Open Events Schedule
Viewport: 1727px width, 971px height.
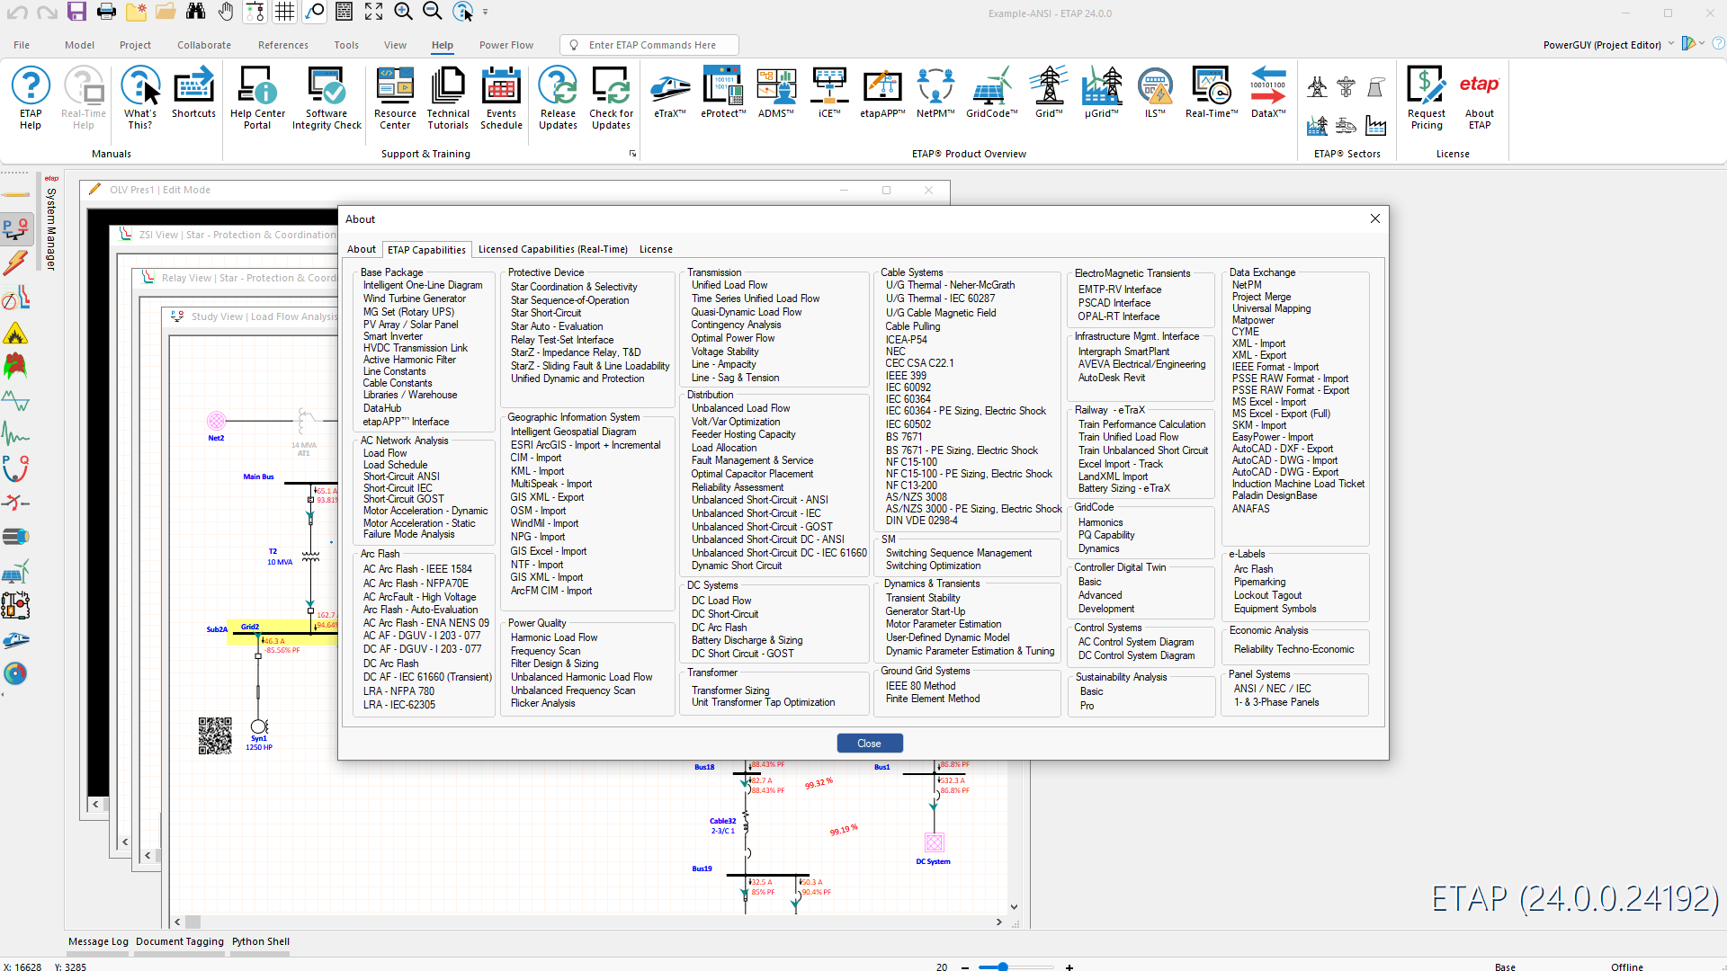501,98
